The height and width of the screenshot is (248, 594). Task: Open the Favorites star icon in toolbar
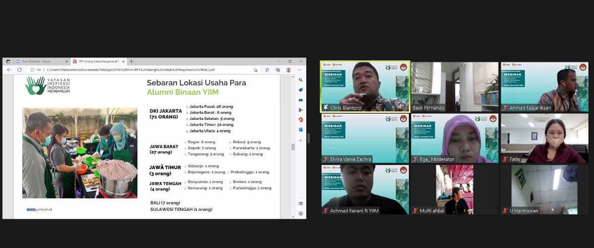pos(267,70)
